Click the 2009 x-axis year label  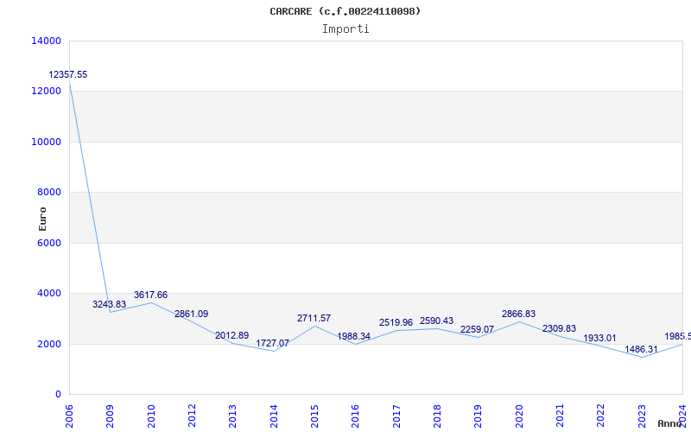tap(110, 416)
